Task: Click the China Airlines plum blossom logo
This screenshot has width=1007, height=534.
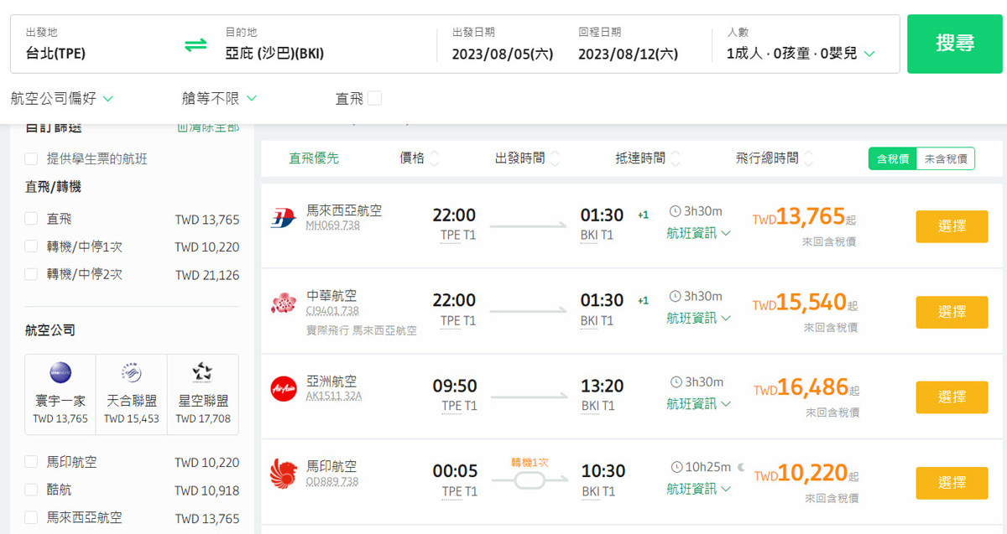Action: pyautogui.click(x=283, y=303)
